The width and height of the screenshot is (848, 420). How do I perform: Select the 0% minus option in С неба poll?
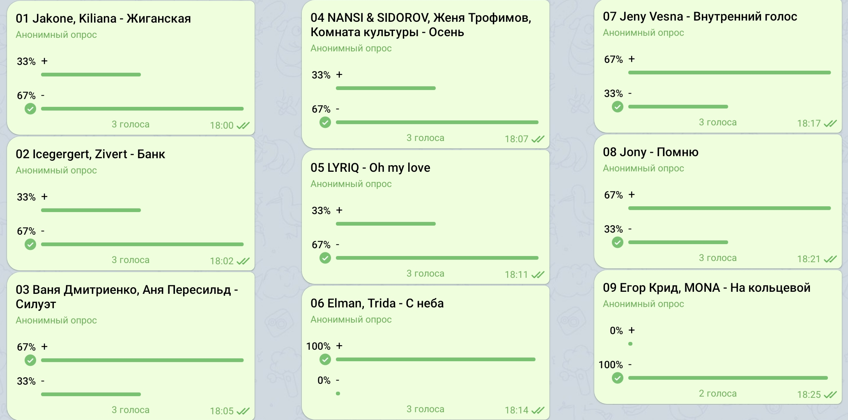tap(338, 381)
